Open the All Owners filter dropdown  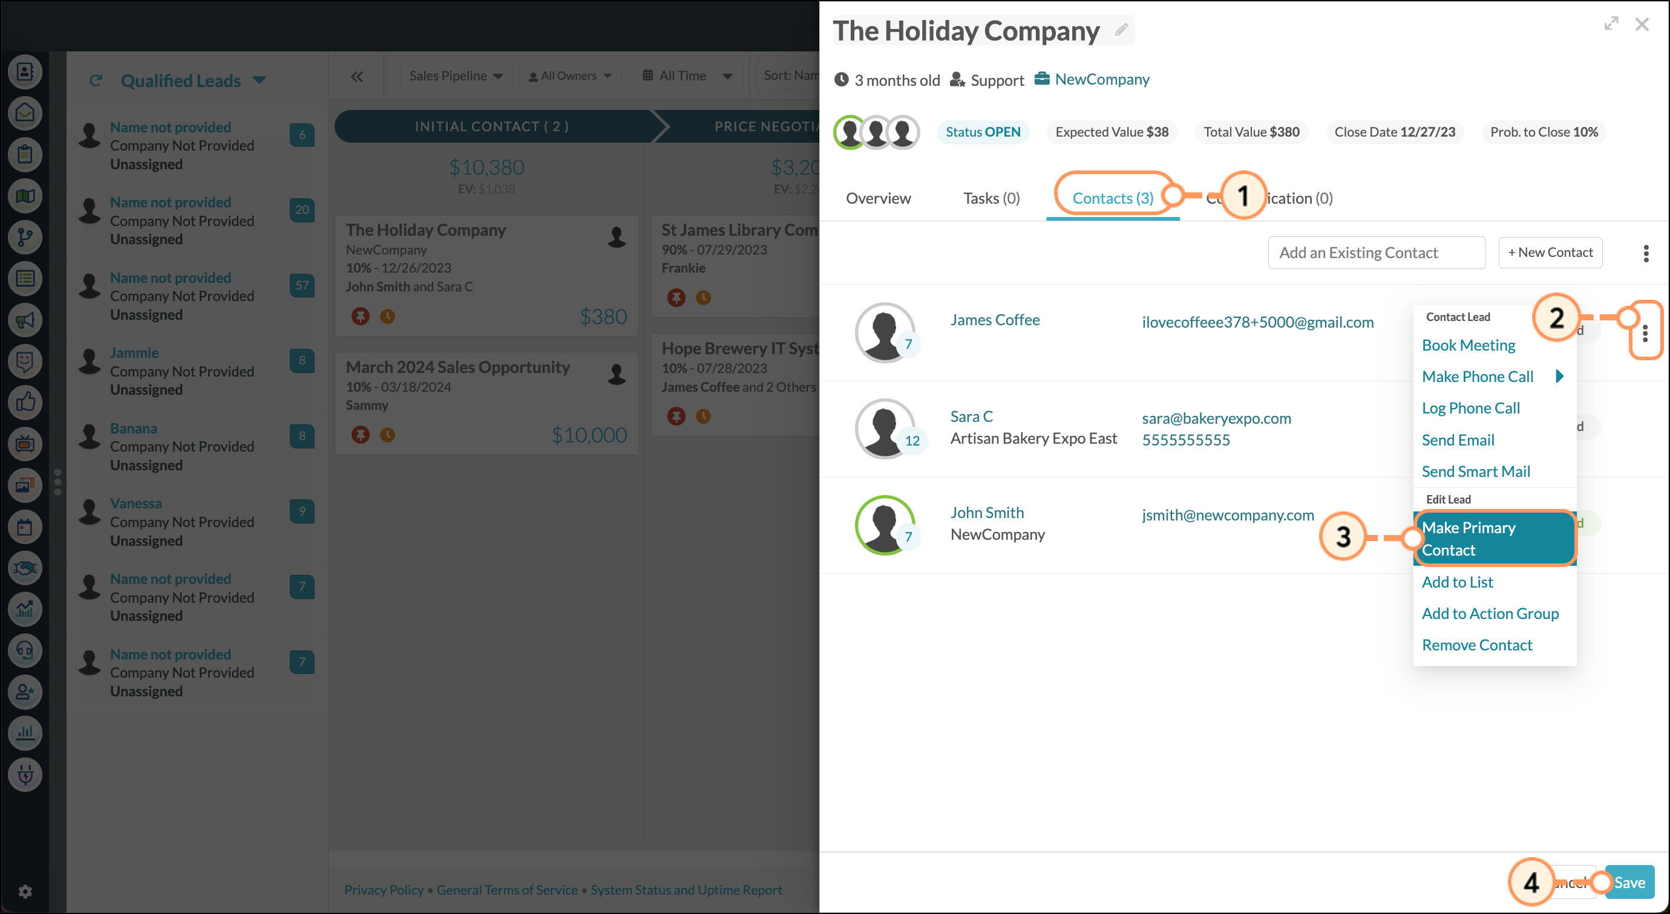[x=570, y=76]
